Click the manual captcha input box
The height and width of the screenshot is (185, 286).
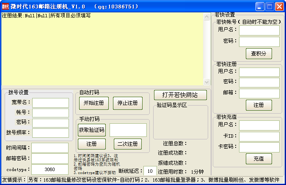(128, 130)
